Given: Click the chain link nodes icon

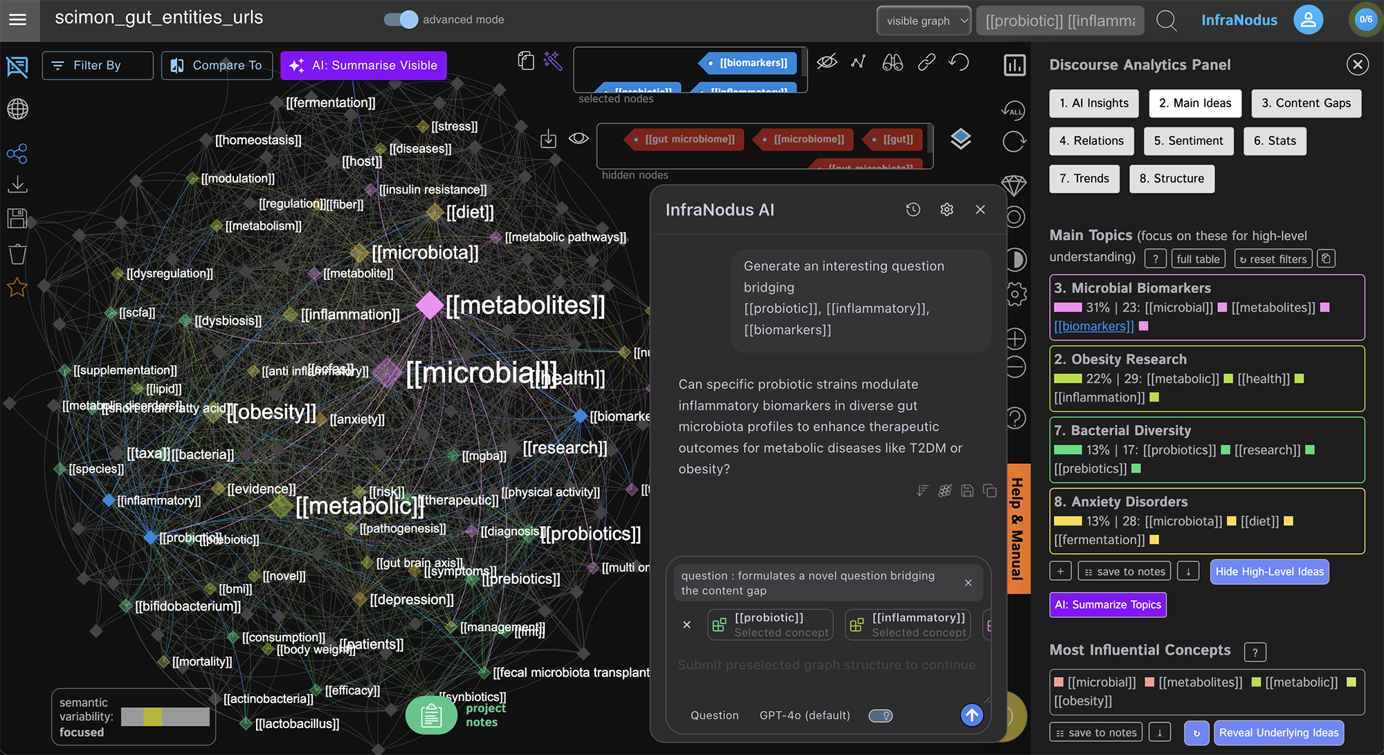Looking at the screenshot, I should click(927, 62).
